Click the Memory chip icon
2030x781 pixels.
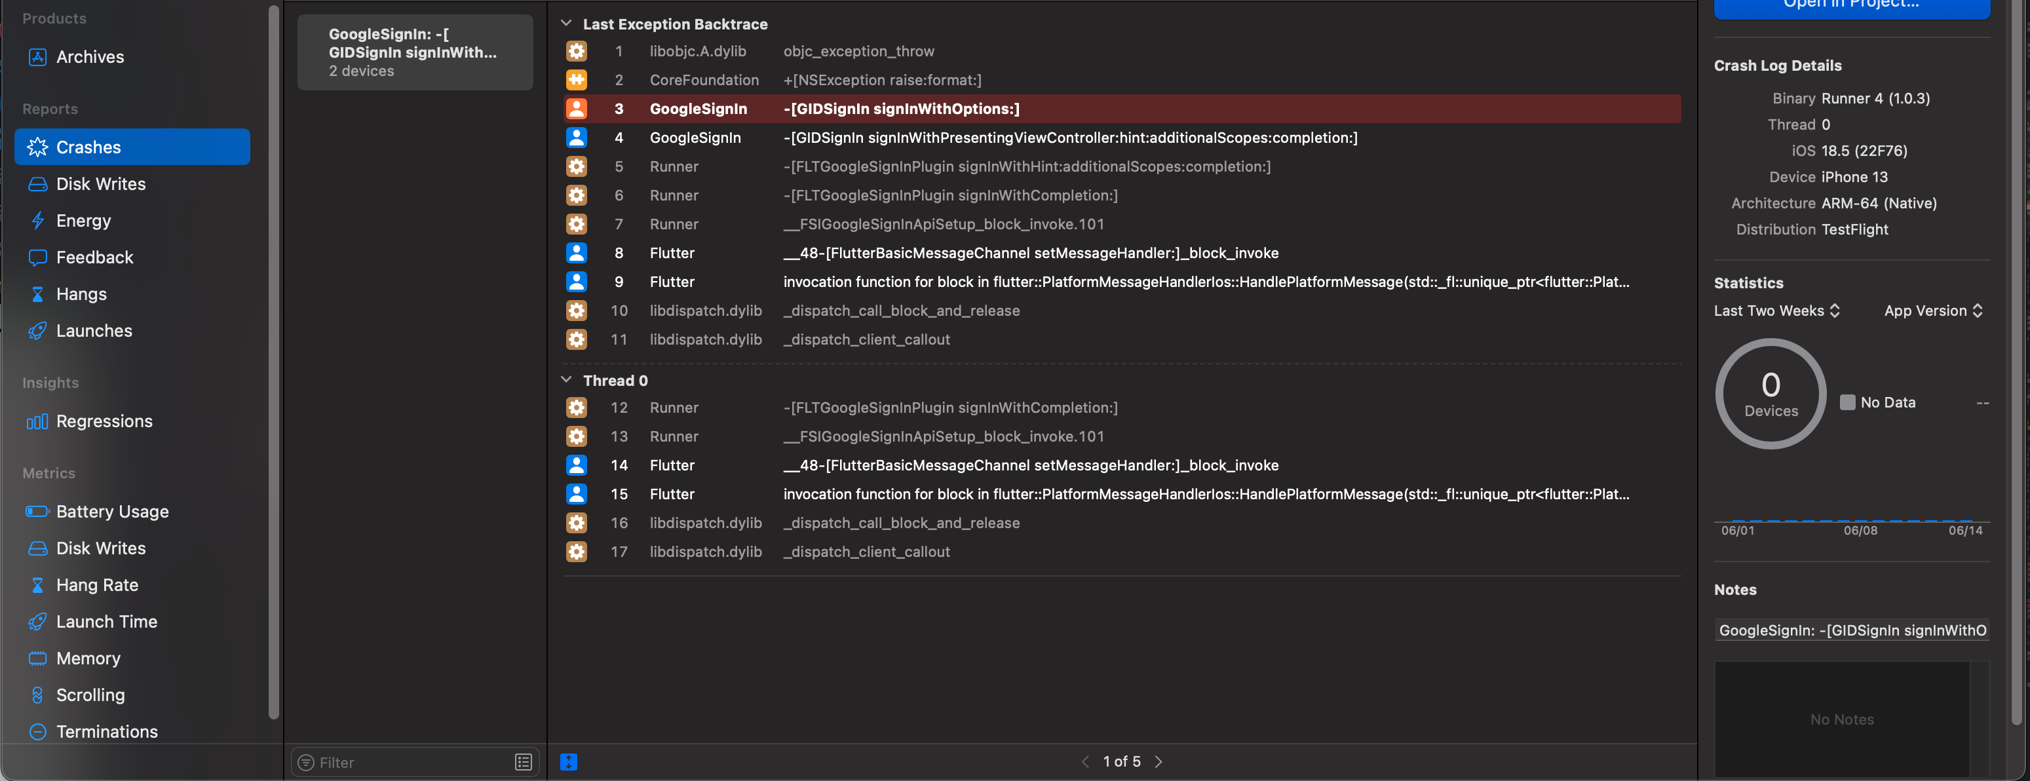[x=37, y=658]
